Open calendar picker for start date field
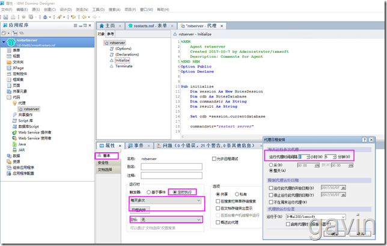 coord(343,188)
